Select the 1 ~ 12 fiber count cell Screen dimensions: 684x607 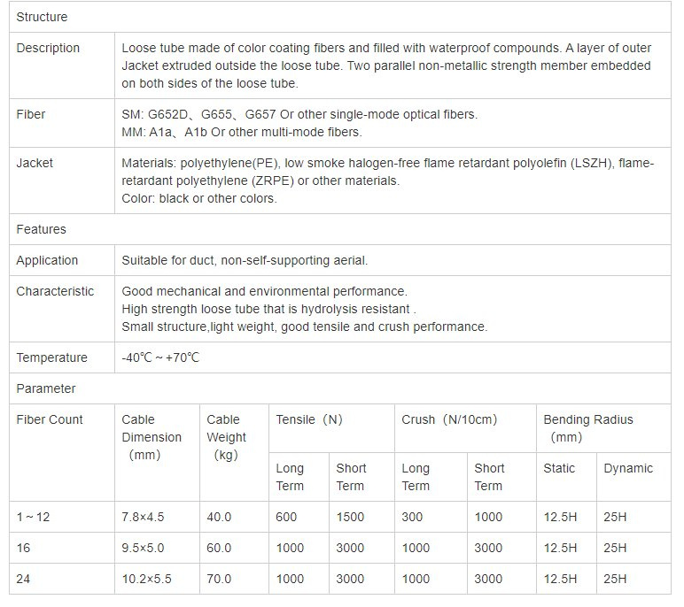tap(33, 517)
